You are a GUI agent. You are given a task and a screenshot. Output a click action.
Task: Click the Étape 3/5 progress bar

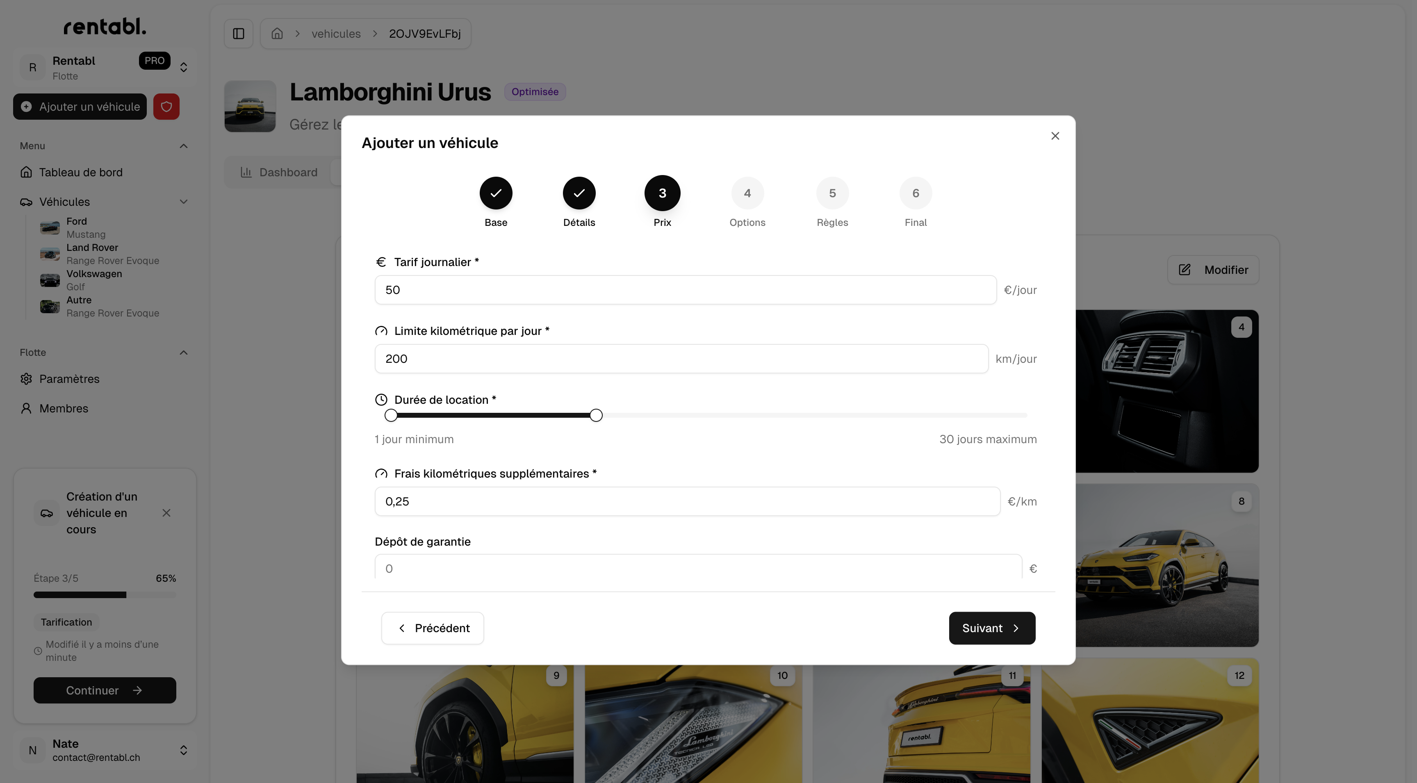coord(105,594)
